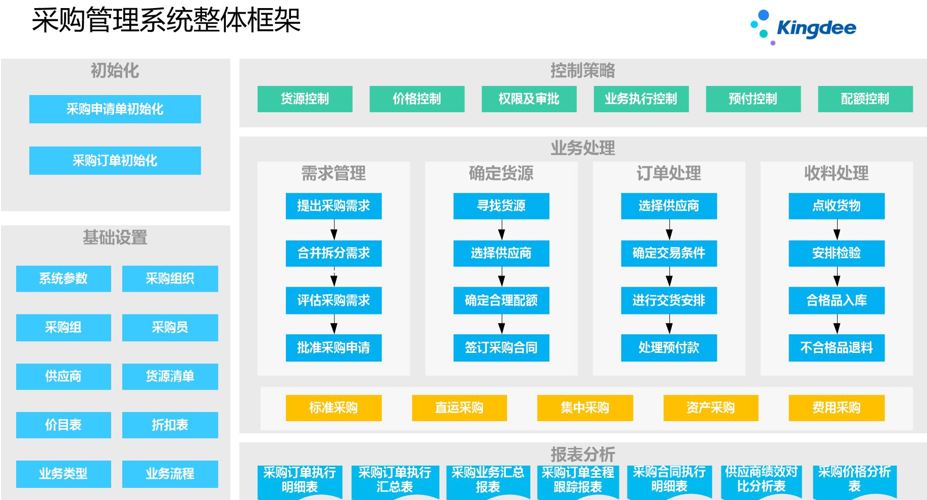Click the 合并拆分需求 step
This screenshot has width=927, height=500.
pyautogui.click(x=333, y=253)
